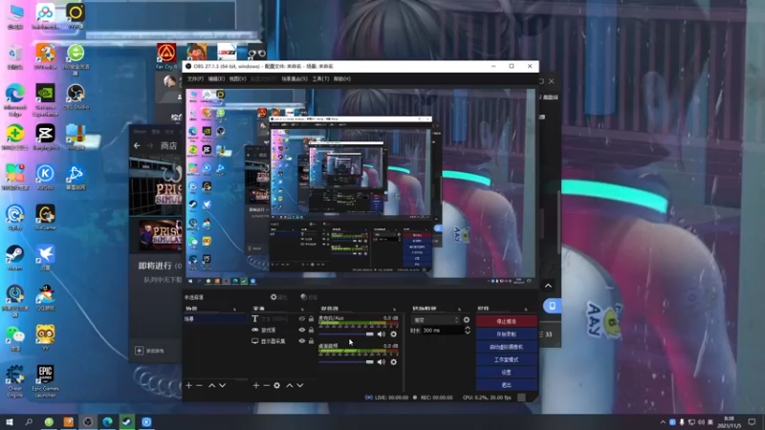Open the Tools menu in OBS
Screen dimensions: 765x430
coord(320,79)
